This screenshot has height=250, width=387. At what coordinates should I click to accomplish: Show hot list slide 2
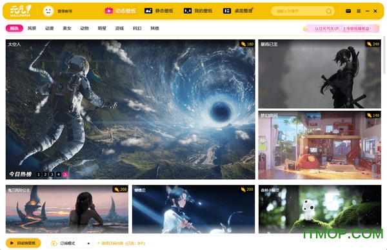pyautogui.click(x=45, y=175)
